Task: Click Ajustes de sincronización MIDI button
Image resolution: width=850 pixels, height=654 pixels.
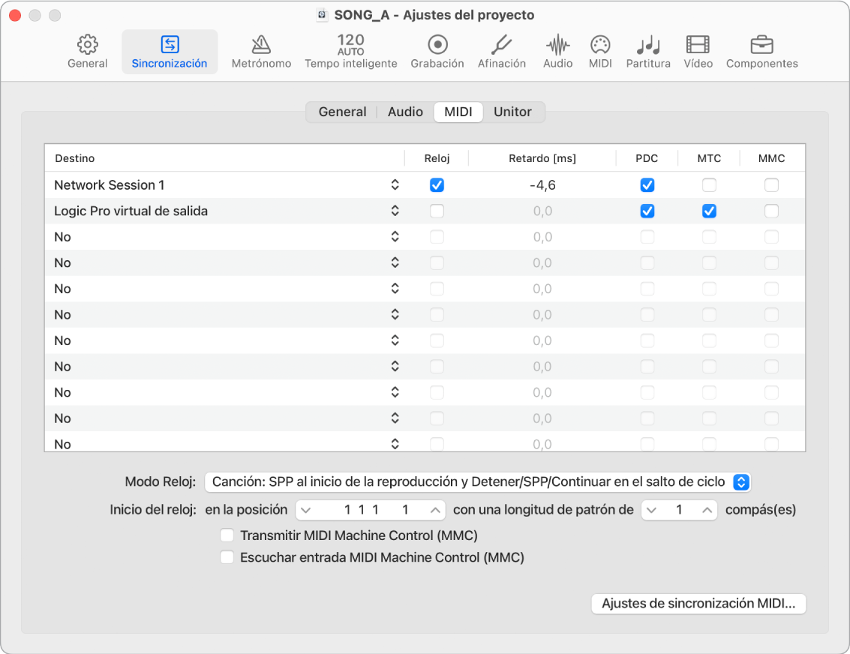Action: (698, 604)
